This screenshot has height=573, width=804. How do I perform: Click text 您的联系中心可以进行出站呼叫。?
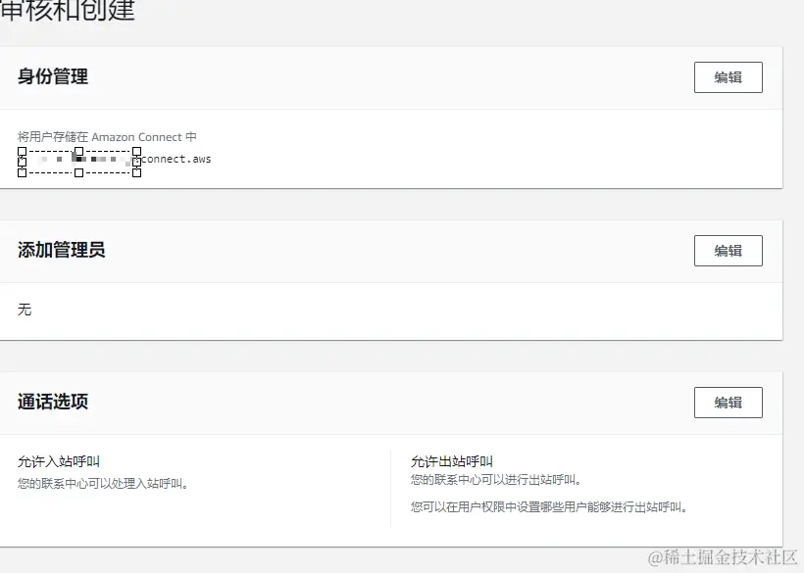point(496,480)
